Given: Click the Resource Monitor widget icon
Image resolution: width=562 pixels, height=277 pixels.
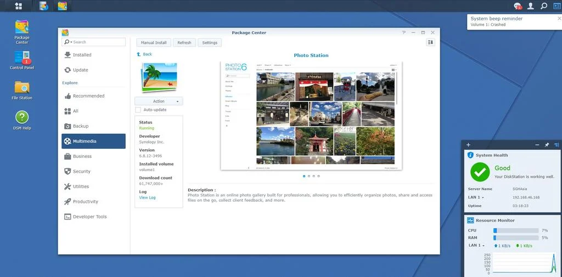Looking at the screenshot, I should pyautogui.click(x=470, y=221).
